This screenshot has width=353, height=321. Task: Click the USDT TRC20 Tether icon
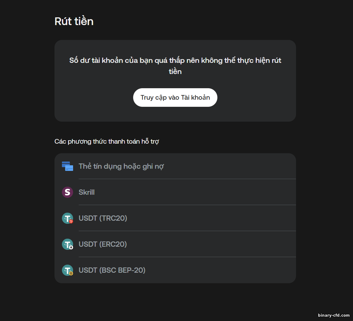[x=67, y=218]
